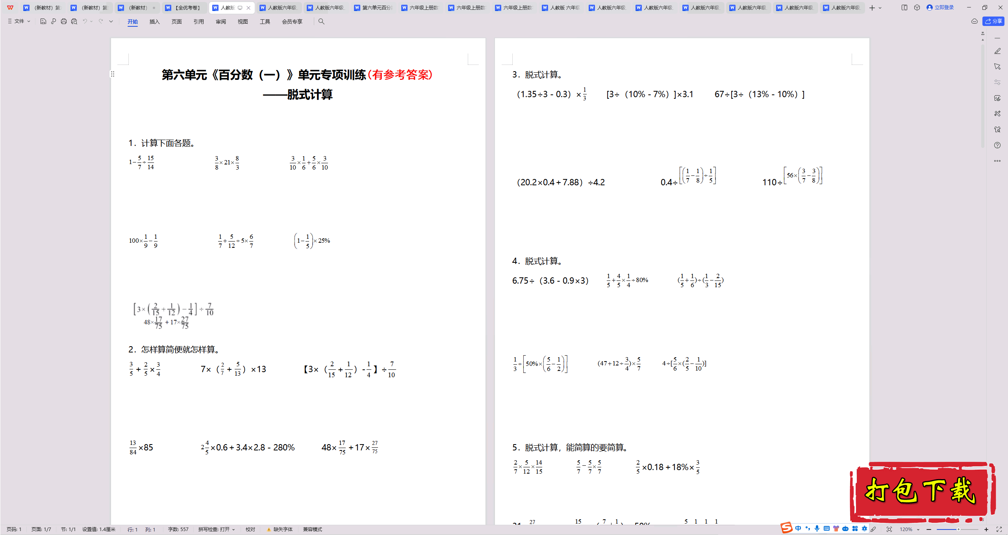
Task: Click the 校对 proofreading button
Action: click(250, 529)
